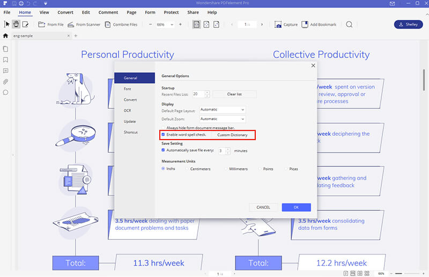Select Fit Width view icon
Screen dimensions: 429x277
(x=196, y=24)
